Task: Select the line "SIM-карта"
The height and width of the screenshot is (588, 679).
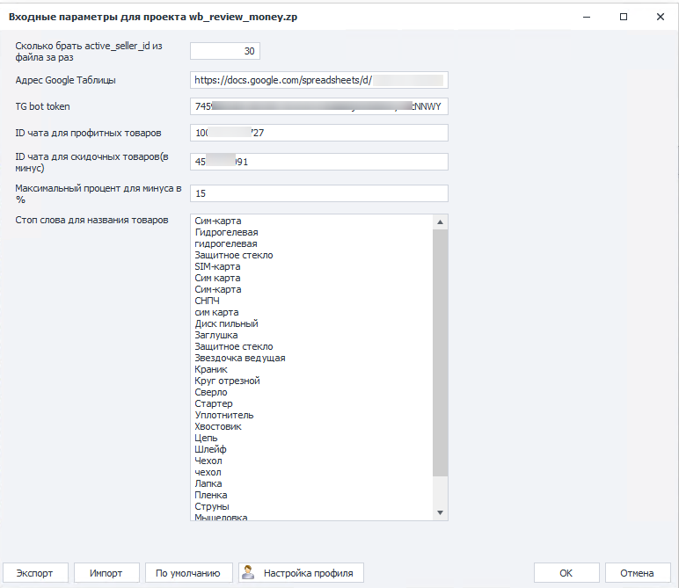Action: [217, 266]
